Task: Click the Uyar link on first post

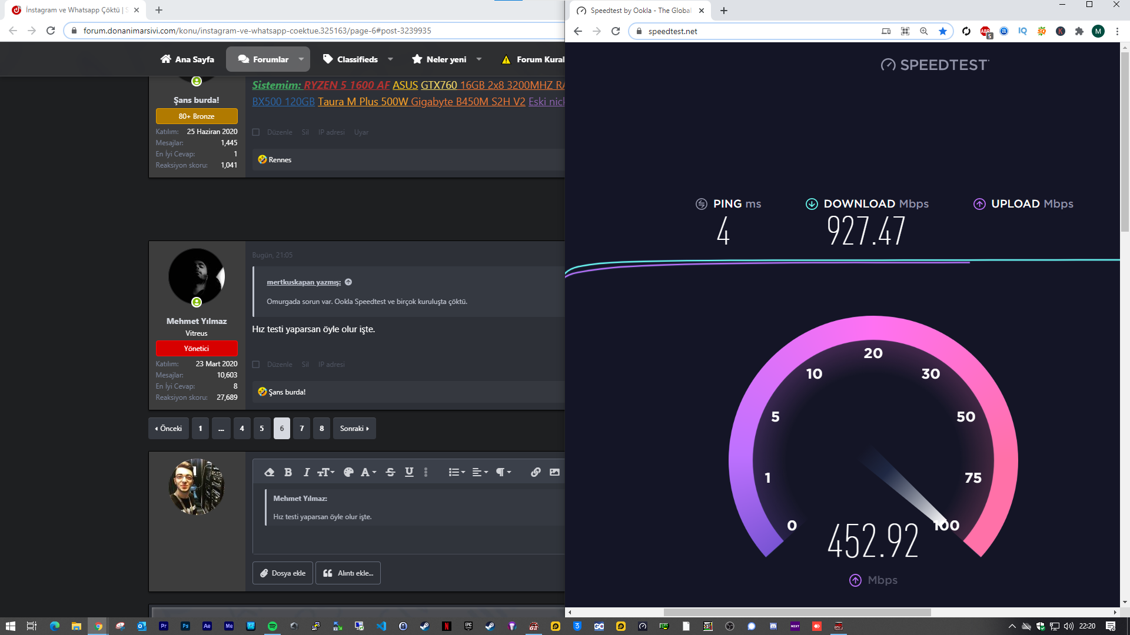Action: [361, 132]
